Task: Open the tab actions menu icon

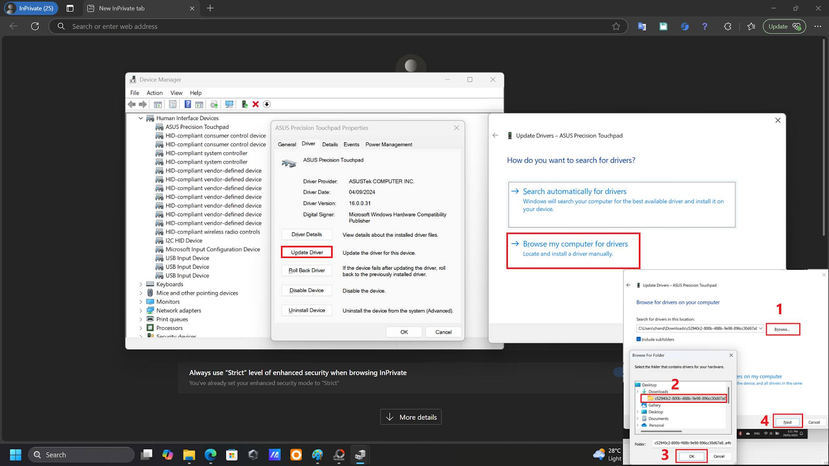Action: 70,8
